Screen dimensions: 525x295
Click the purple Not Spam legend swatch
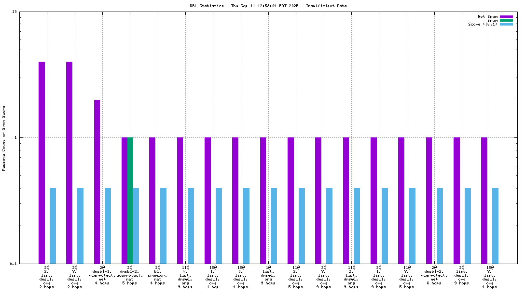click(506, 16)
